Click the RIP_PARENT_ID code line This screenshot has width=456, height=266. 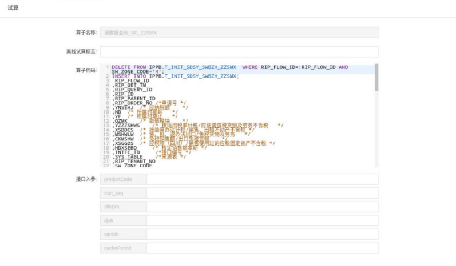coord(134,99)
